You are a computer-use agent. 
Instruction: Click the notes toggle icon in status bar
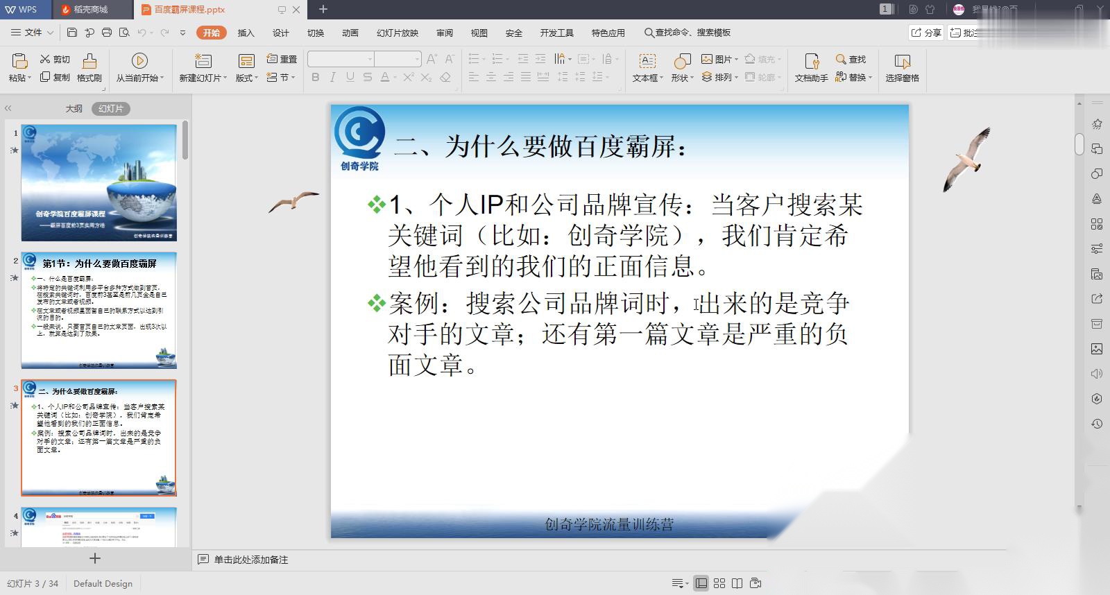coord(679,583)
